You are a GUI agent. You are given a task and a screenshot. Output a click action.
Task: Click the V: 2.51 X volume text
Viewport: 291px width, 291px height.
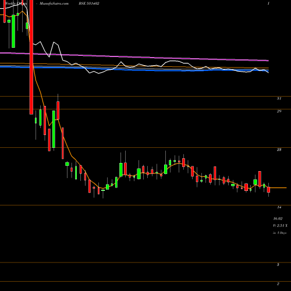(281, 226)
